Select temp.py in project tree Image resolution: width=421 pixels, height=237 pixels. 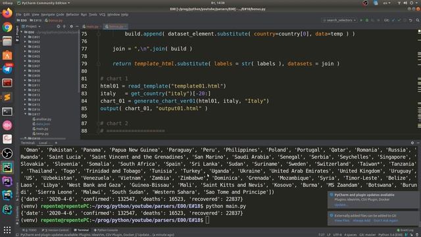click(42, 134)
